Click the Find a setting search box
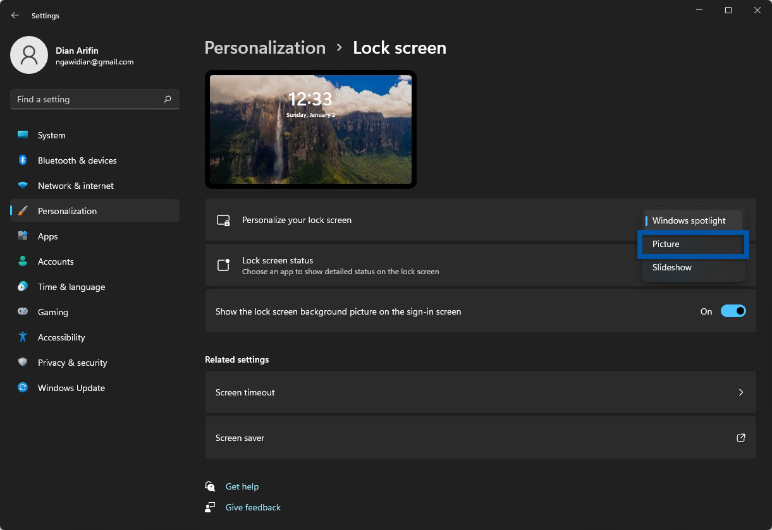The width and height of the screenshot is (772, 530). tap(89, 99)
